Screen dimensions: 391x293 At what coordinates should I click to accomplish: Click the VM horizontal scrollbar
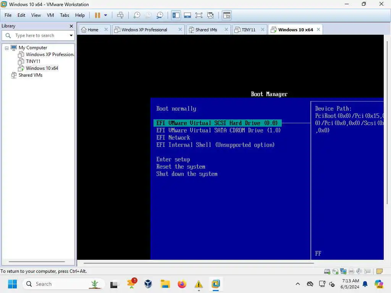199,263
